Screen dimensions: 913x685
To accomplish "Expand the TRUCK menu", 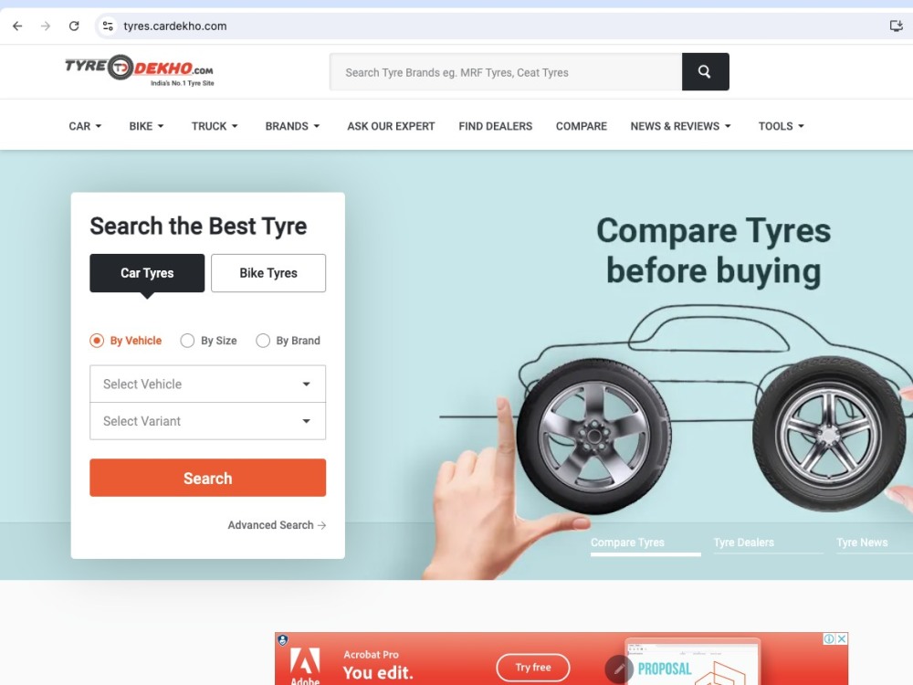I will [215, 126].
